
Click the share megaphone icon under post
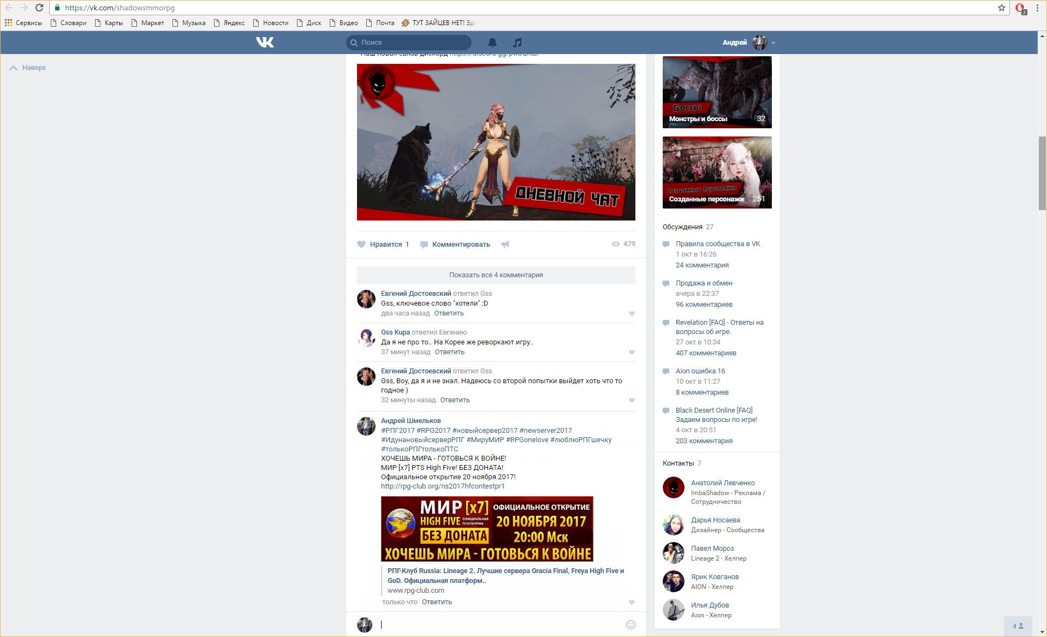505,245
